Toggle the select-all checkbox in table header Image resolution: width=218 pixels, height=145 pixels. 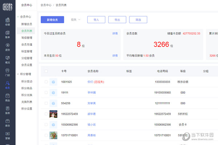pos(46,71)
